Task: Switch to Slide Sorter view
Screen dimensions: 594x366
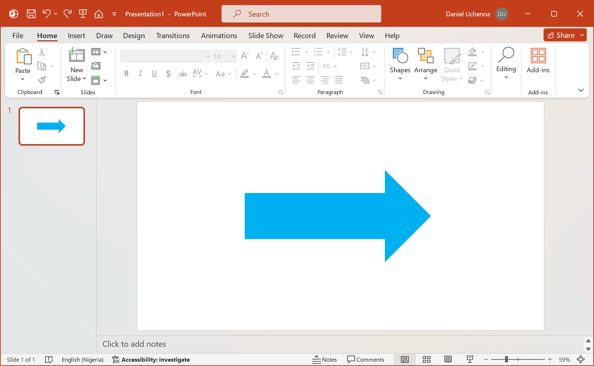Action: pos(427,359)
